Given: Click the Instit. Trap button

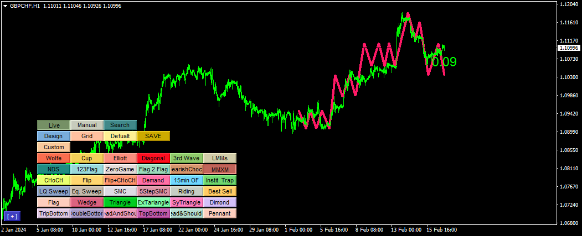Looking at the screenshot, I should (220, 180).
